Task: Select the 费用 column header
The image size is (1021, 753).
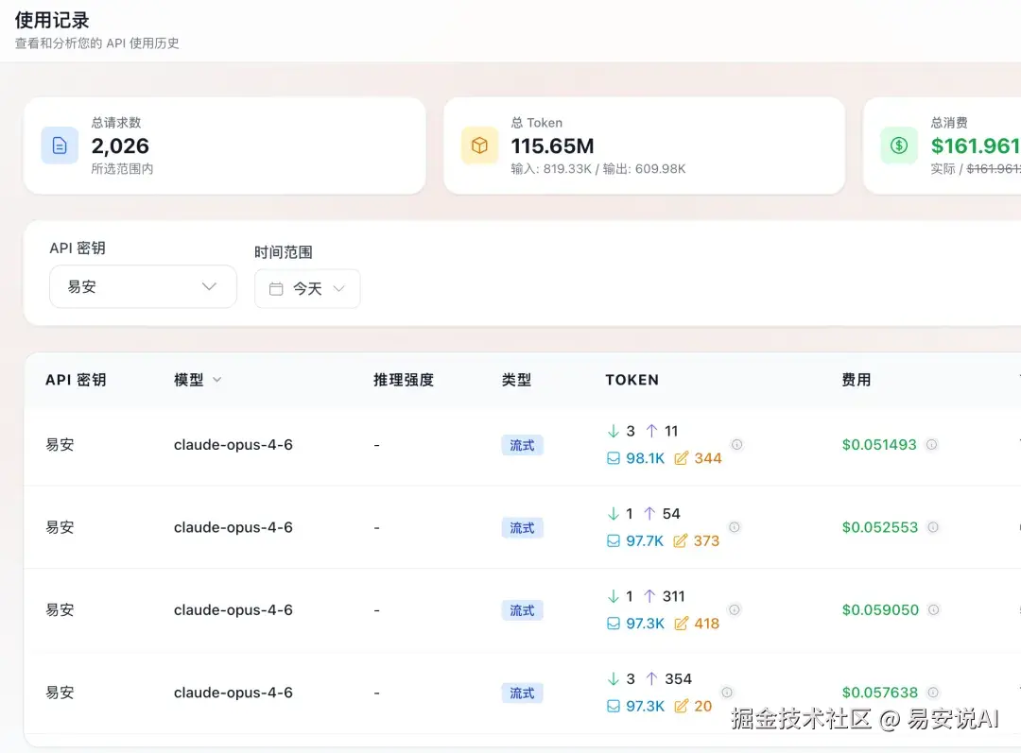Action: click(857, 380)
